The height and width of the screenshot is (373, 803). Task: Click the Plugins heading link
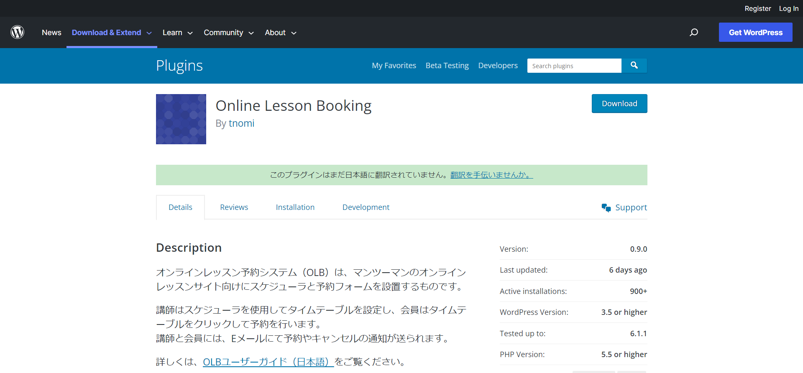coord(179,66)
